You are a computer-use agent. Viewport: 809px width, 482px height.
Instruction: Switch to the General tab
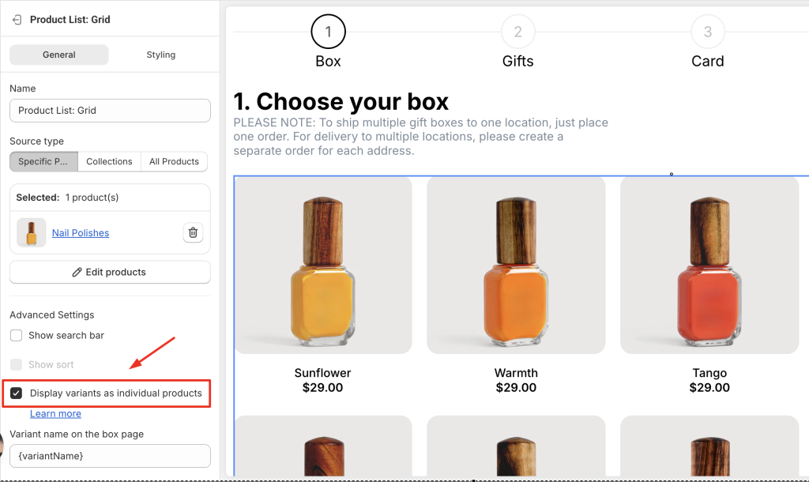click(58, 55)
